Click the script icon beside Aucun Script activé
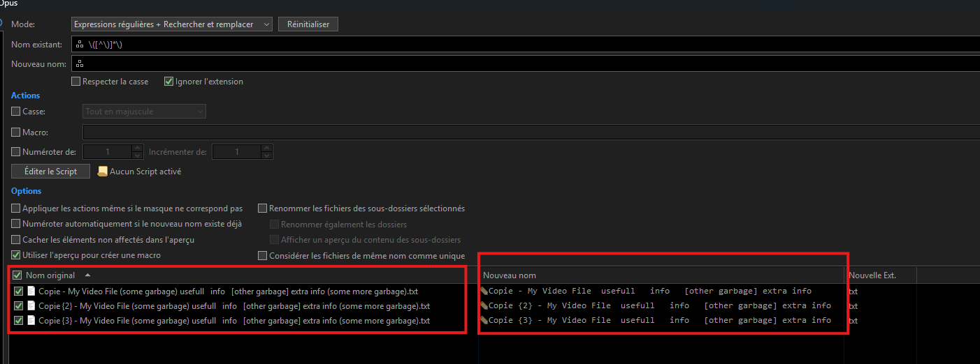This screenshot has height=364, width=980. 103,171
